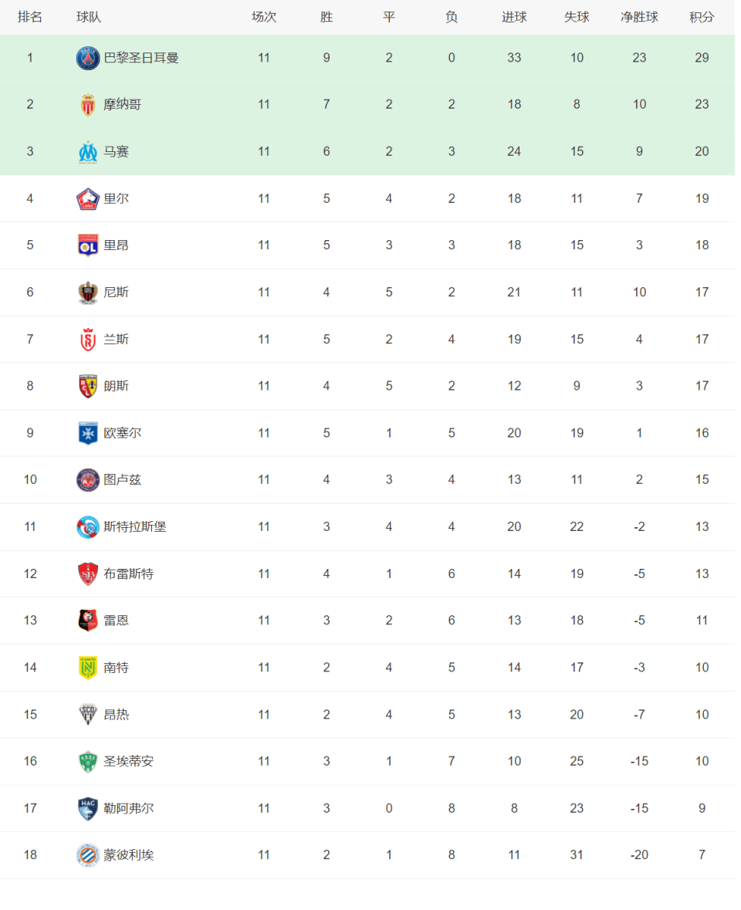Click the Lyon OL club badge
Viewport: 741px width, 910px height.
[88, 245]
